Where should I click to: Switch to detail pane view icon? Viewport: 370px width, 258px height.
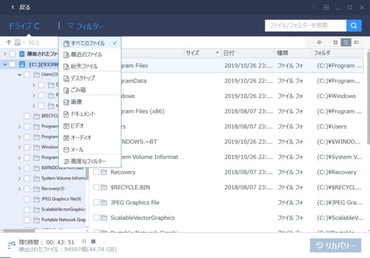356,42
